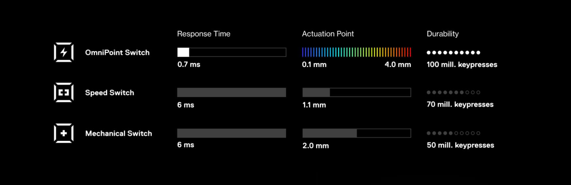571x185 pixels.
Task: Click the OmniPoint Switch lightning bolt icon
Action: pos(64,52)
